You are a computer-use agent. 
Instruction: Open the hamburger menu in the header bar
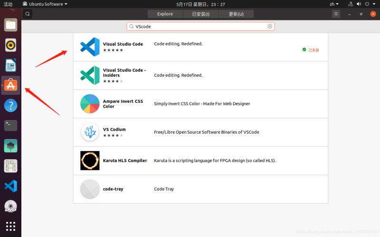tap(336, 14)
